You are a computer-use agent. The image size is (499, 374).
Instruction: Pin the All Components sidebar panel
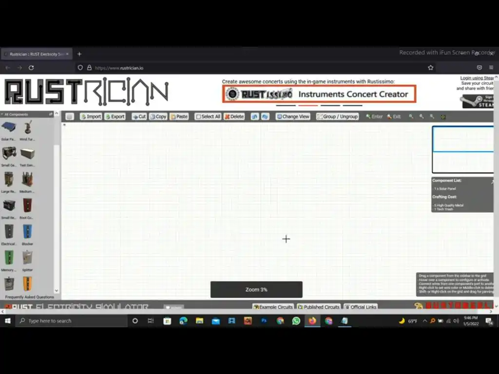click(x=51, y=114)
